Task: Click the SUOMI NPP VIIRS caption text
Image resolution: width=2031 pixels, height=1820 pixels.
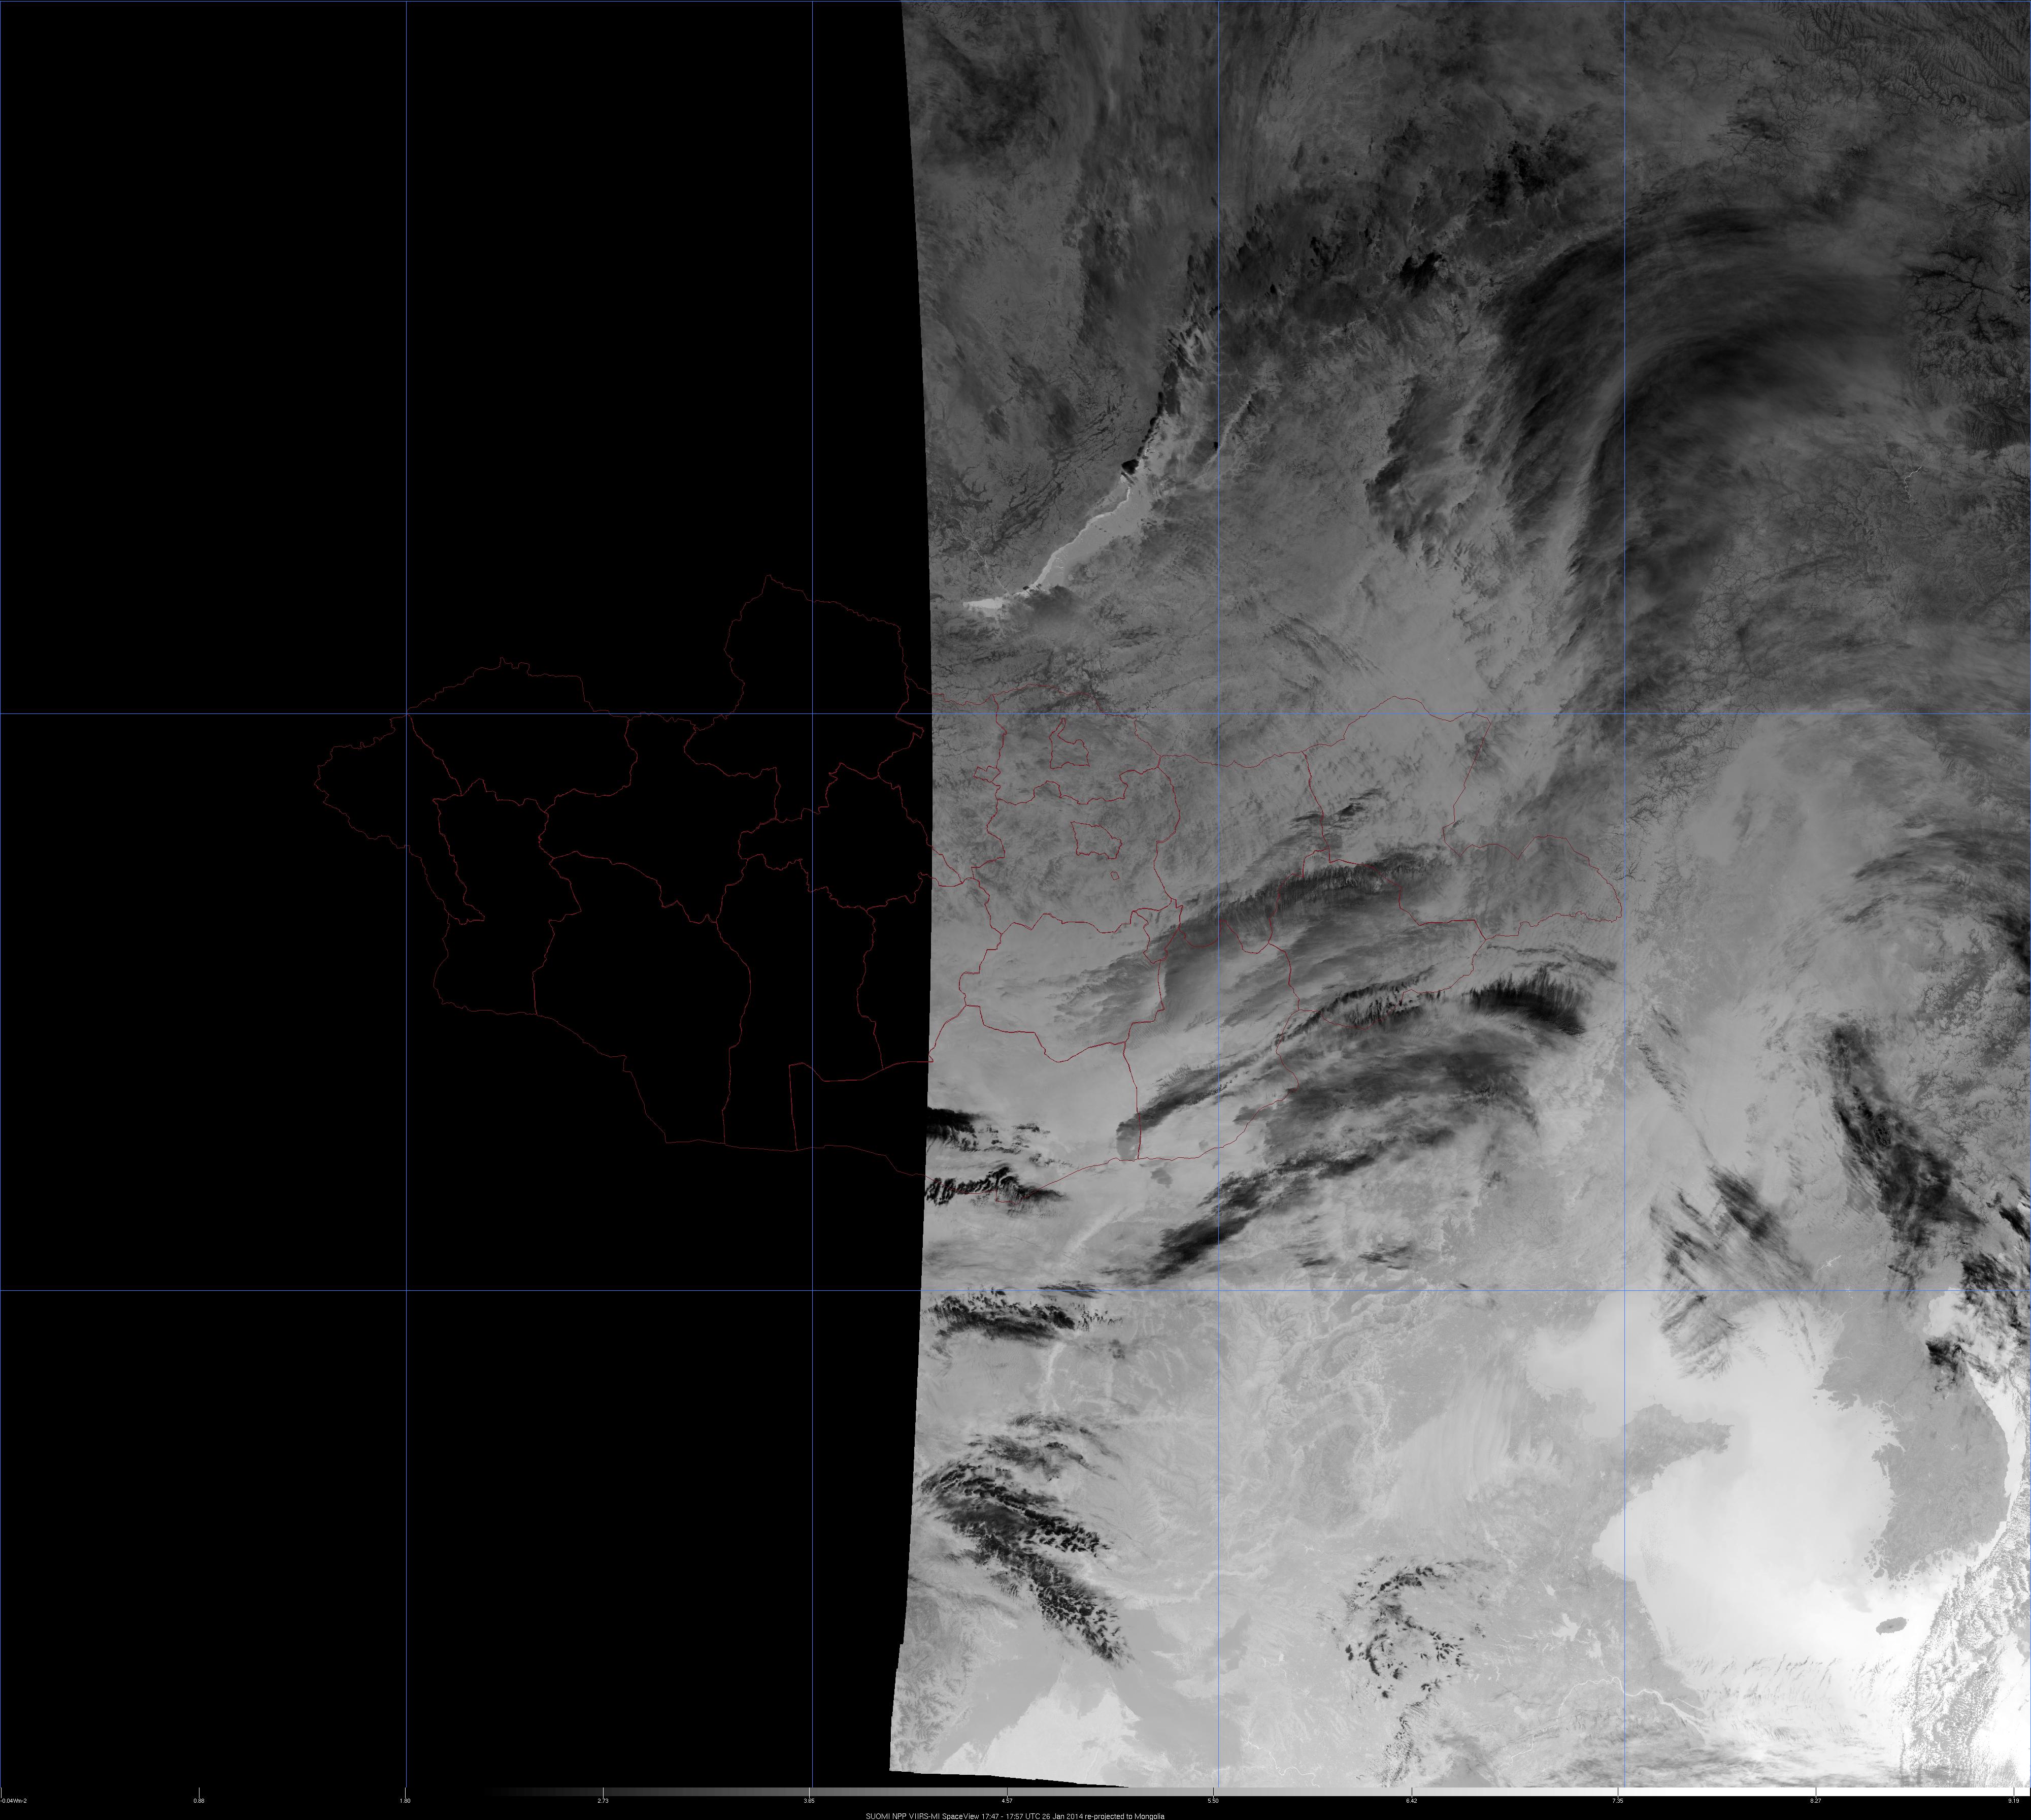Action: pos(1015,1815)
